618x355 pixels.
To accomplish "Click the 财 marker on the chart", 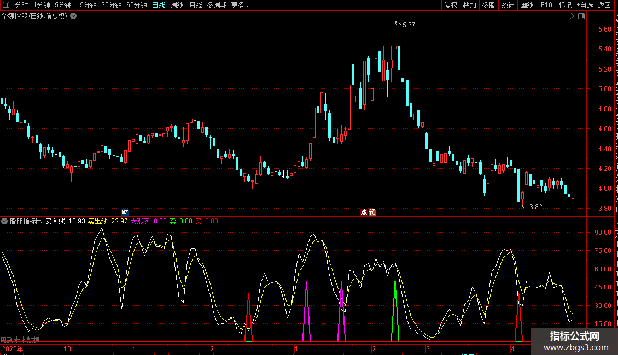I will tap(125, 212).
